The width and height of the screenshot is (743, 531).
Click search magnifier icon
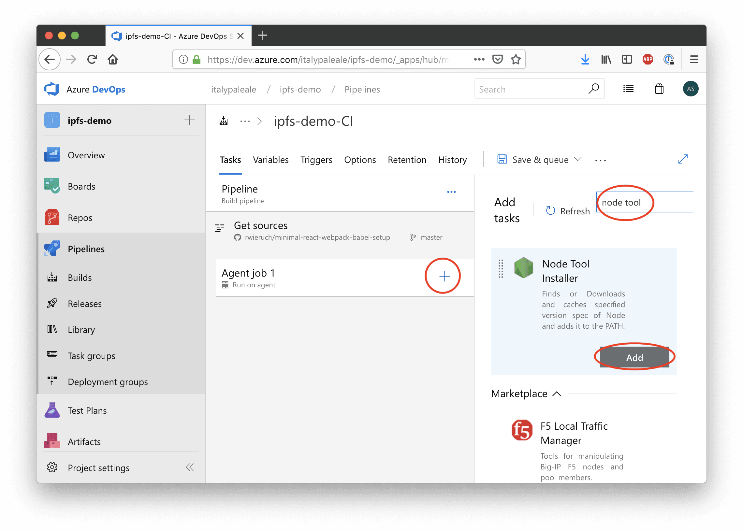593,89
